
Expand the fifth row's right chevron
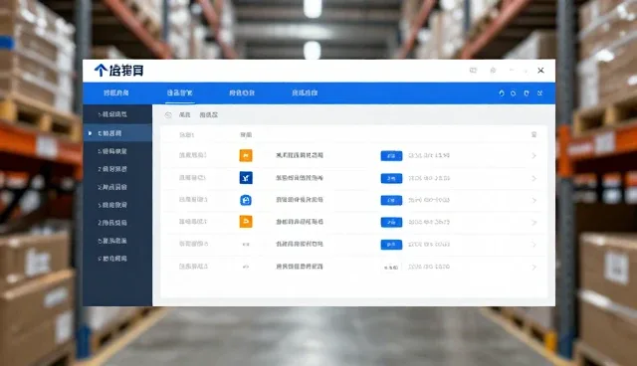[x=534, y=245]
